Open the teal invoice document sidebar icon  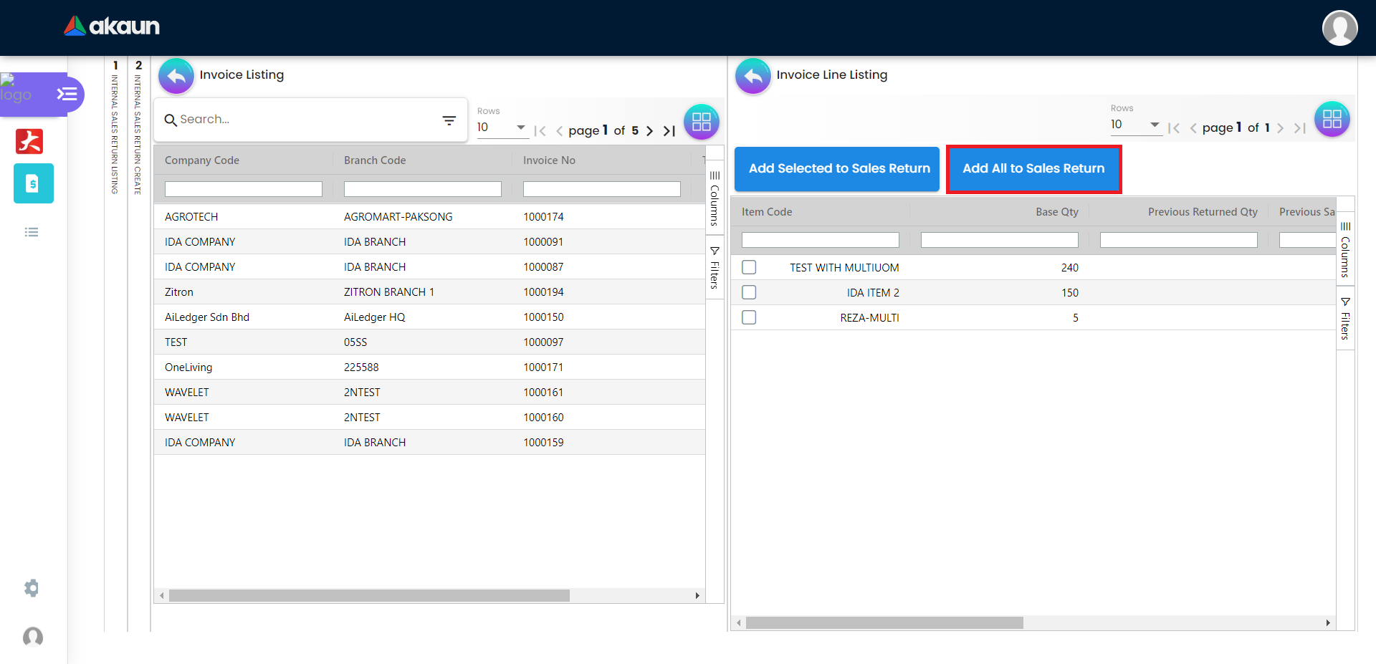pos(33,183)
